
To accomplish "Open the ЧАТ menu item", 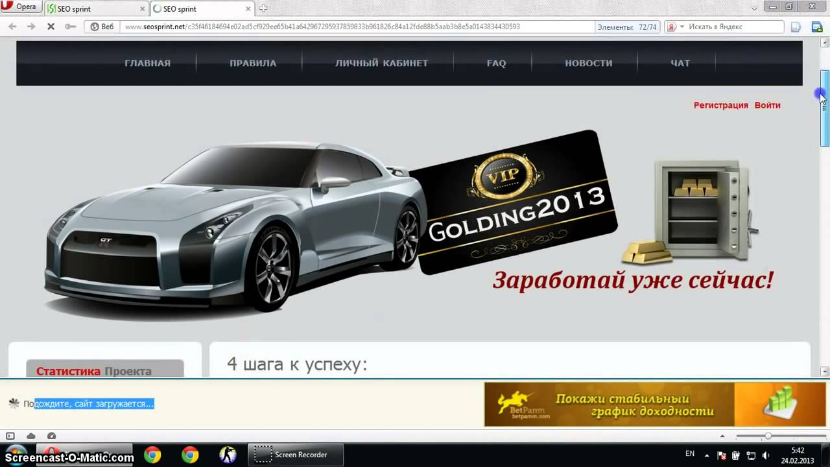I will (x=680, y=63).
